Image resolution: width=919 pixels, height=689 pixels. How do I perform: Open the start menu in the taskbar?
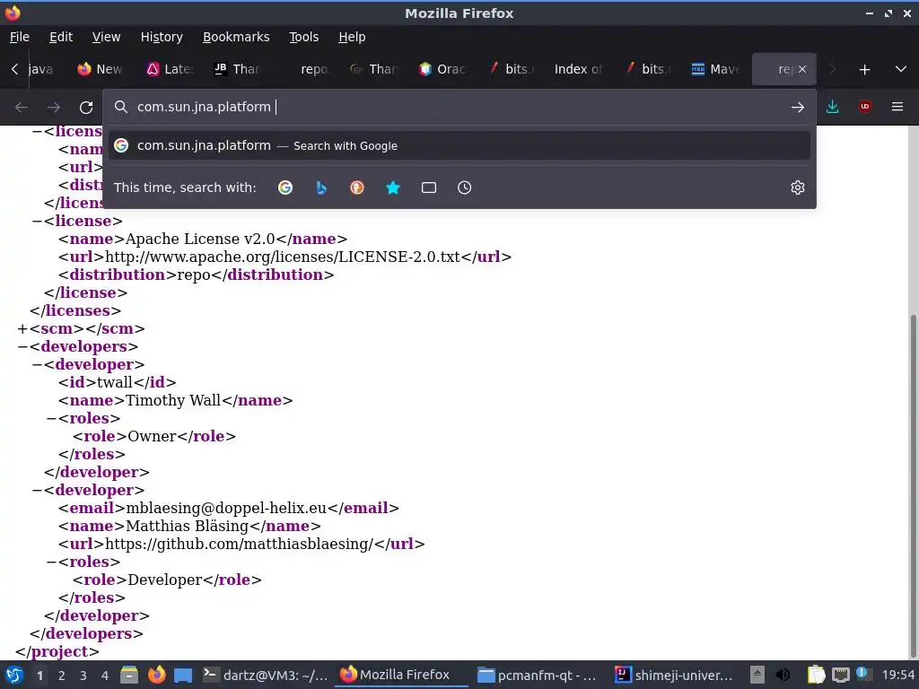click(x=14, y=675)
